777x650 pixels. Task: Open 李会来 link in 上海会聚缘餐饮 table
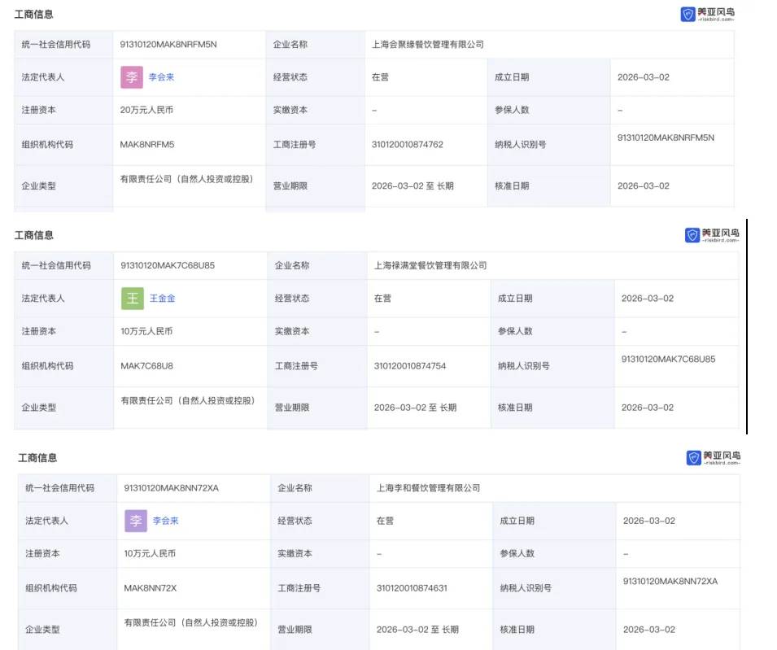pos(161,77)
